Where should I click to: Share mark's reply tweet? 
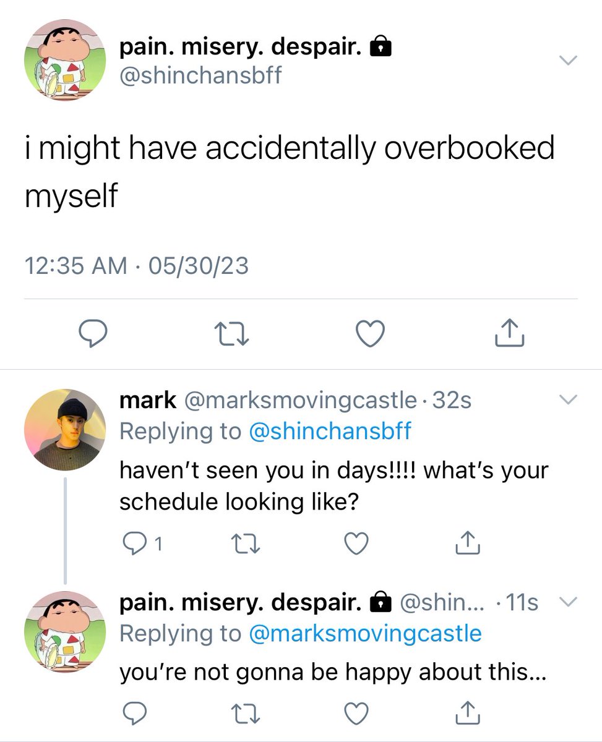[468, 542]
